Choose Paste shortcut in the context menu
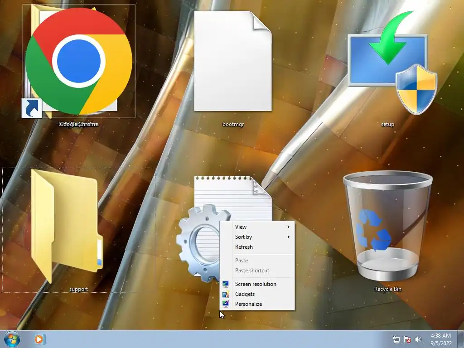This screenshot has height=348, width=464. [x=257, y=271]
